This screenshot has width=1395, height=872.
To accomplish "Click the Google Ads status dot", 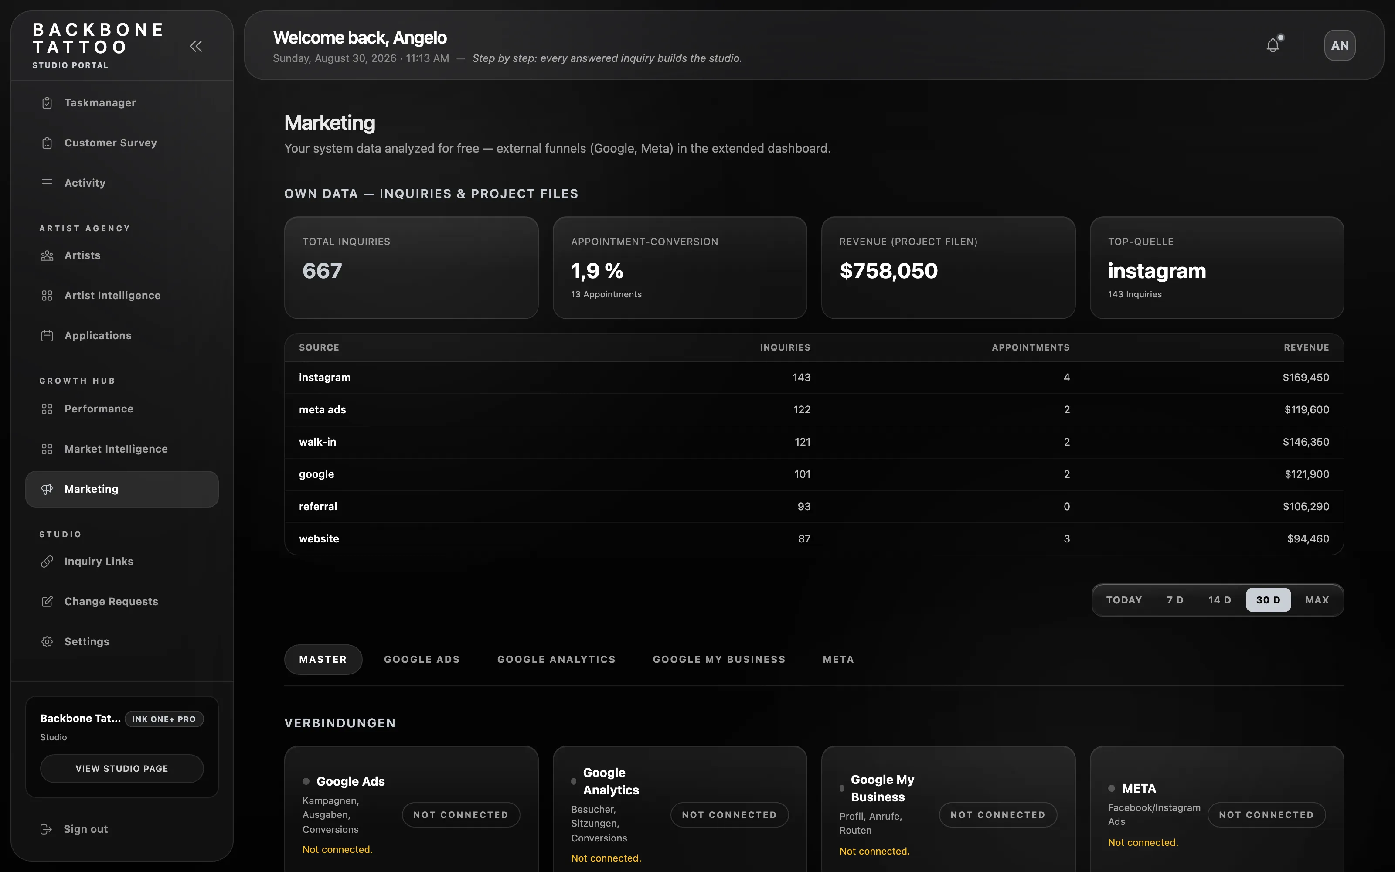I will click(x=306, y=781).
